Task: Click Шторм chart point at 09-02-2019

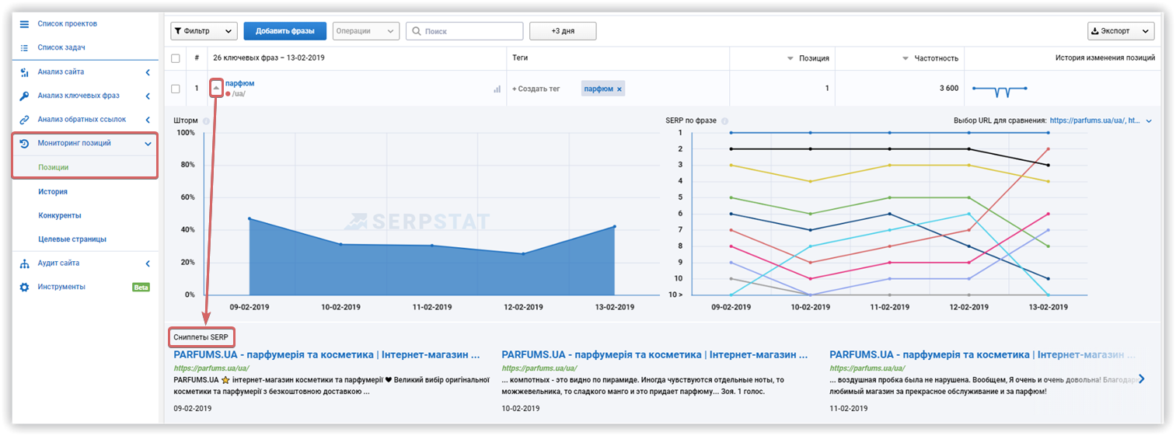Action: (249, 218)
